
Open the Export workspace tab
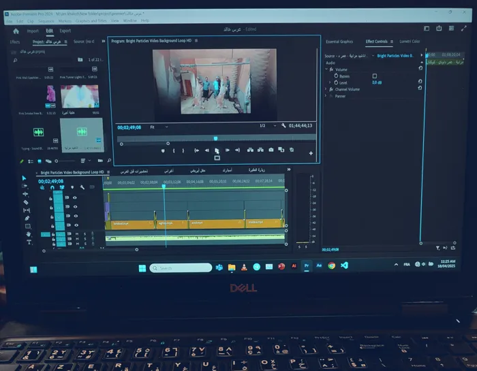tap(65, 31)
